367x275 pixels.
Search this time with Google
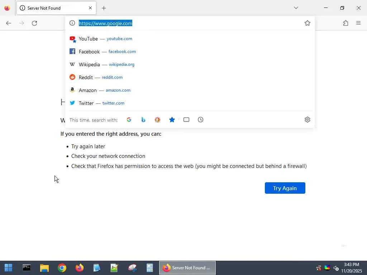[129, 120]
